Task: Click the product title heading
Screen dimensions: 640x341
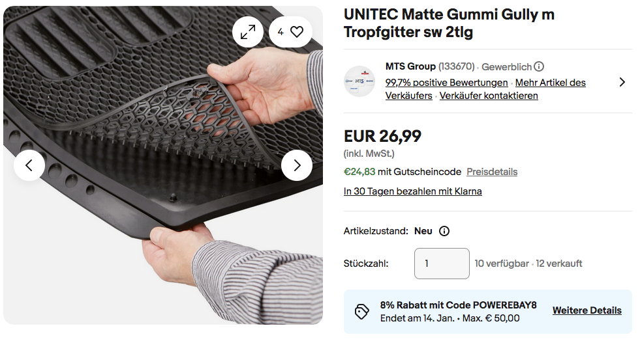Action: point(449,23)
